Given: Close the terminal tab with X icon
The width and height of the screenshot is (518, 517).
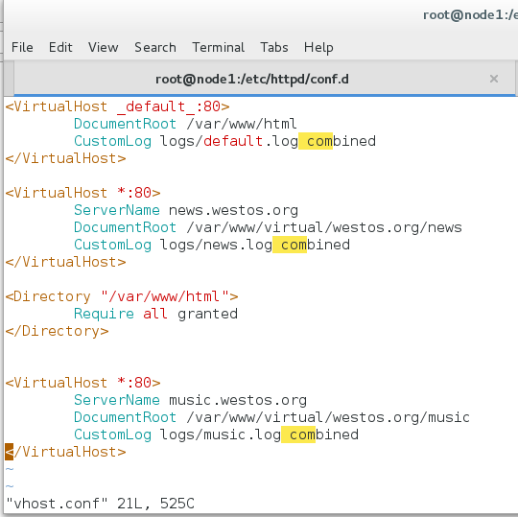Looking at the screenshot, I should coord(494,79).
